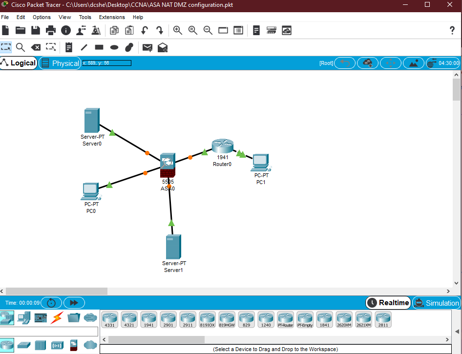This screenshot has height=354, width=462.
Task: Open the Options menu
Action: click(42, 17)
